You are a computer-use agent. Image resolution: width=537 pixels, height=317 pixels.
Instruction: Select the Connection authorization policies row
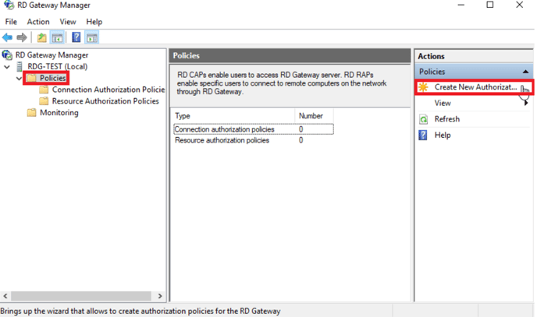pyautogui.click(x=254, y=129)
